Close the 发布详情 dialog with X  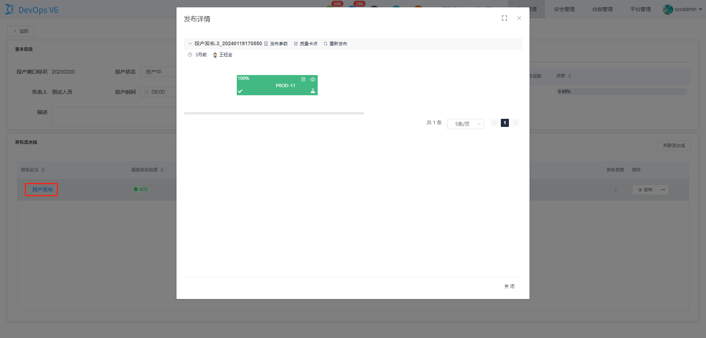pos(519,18)
